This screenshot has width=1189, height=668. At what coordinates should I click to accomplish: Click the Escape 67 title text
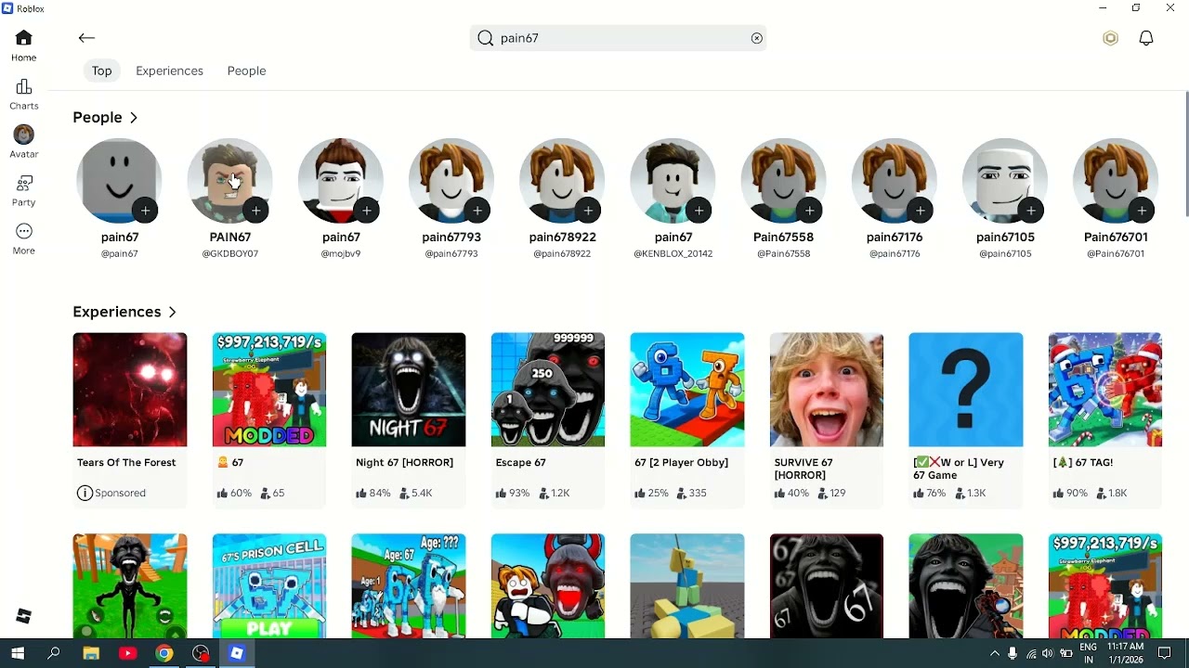point(520,463)
